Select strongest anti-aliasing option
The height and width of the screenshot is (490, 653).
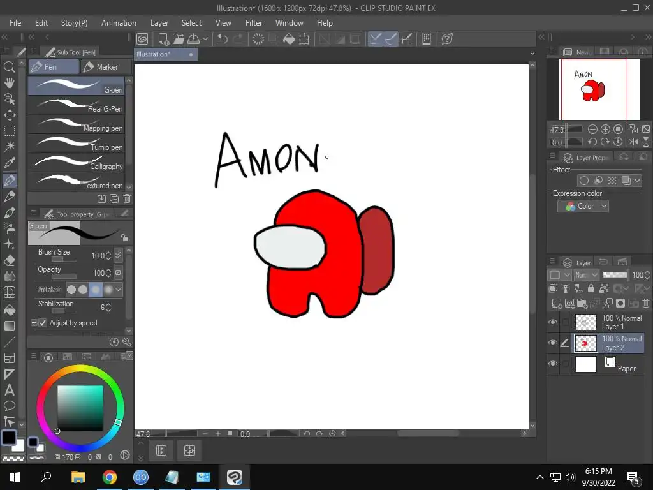(108, 289)
